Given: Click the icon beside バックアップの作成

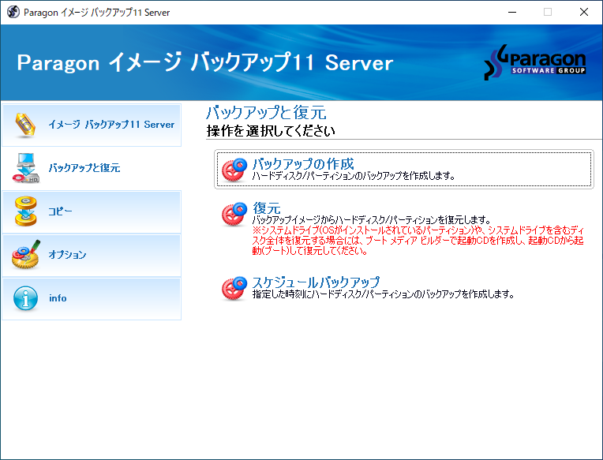Looking at the screenshot, I should [234, 169].
